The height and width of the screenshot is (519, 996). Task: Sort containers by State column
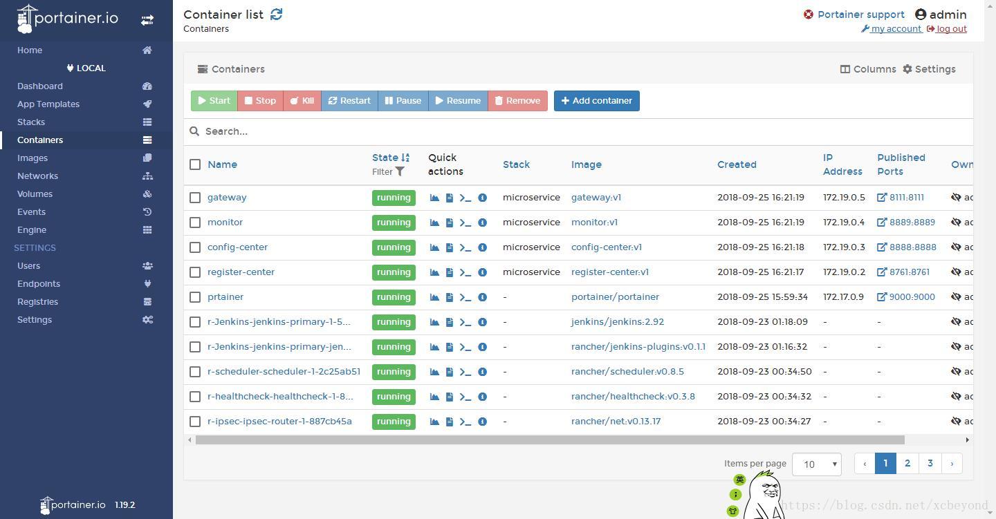click(391, 158)
